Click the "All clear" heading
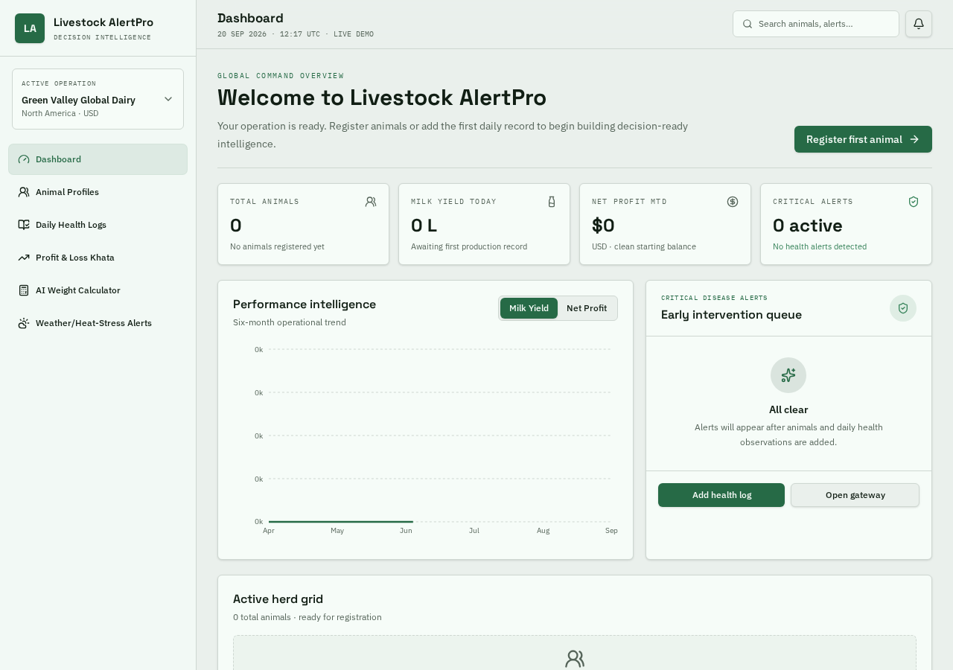 (788, 409)
